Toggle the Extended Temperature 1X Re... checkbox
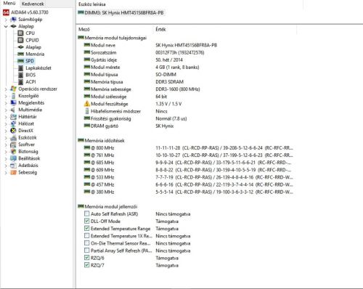Image resolution: width=363 pixels, height=289 pixels. (x=86, y=235)
